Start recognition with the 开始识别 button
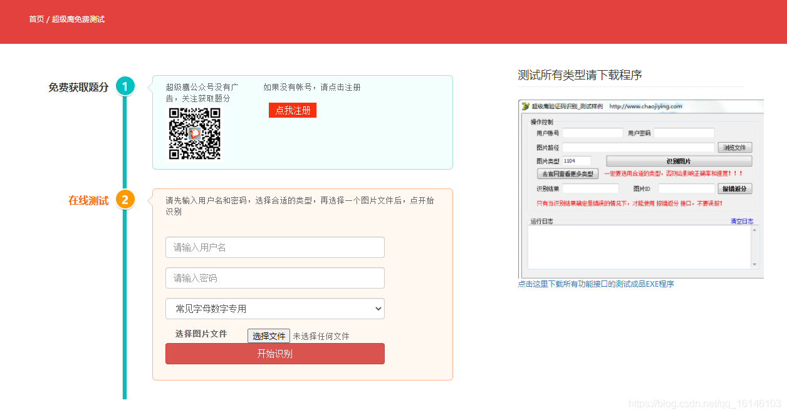 (x=275, y=354)
